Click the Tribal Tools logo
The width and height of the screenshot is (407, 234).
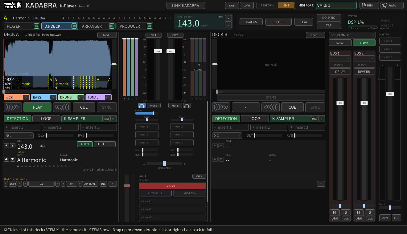[x=13, y=5]
